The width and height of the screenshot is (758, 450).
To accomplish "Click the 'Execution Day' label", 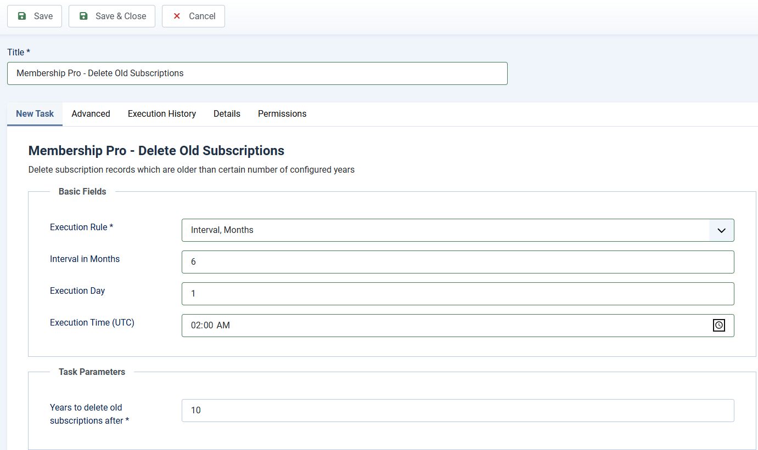I will tap(77, 291).
